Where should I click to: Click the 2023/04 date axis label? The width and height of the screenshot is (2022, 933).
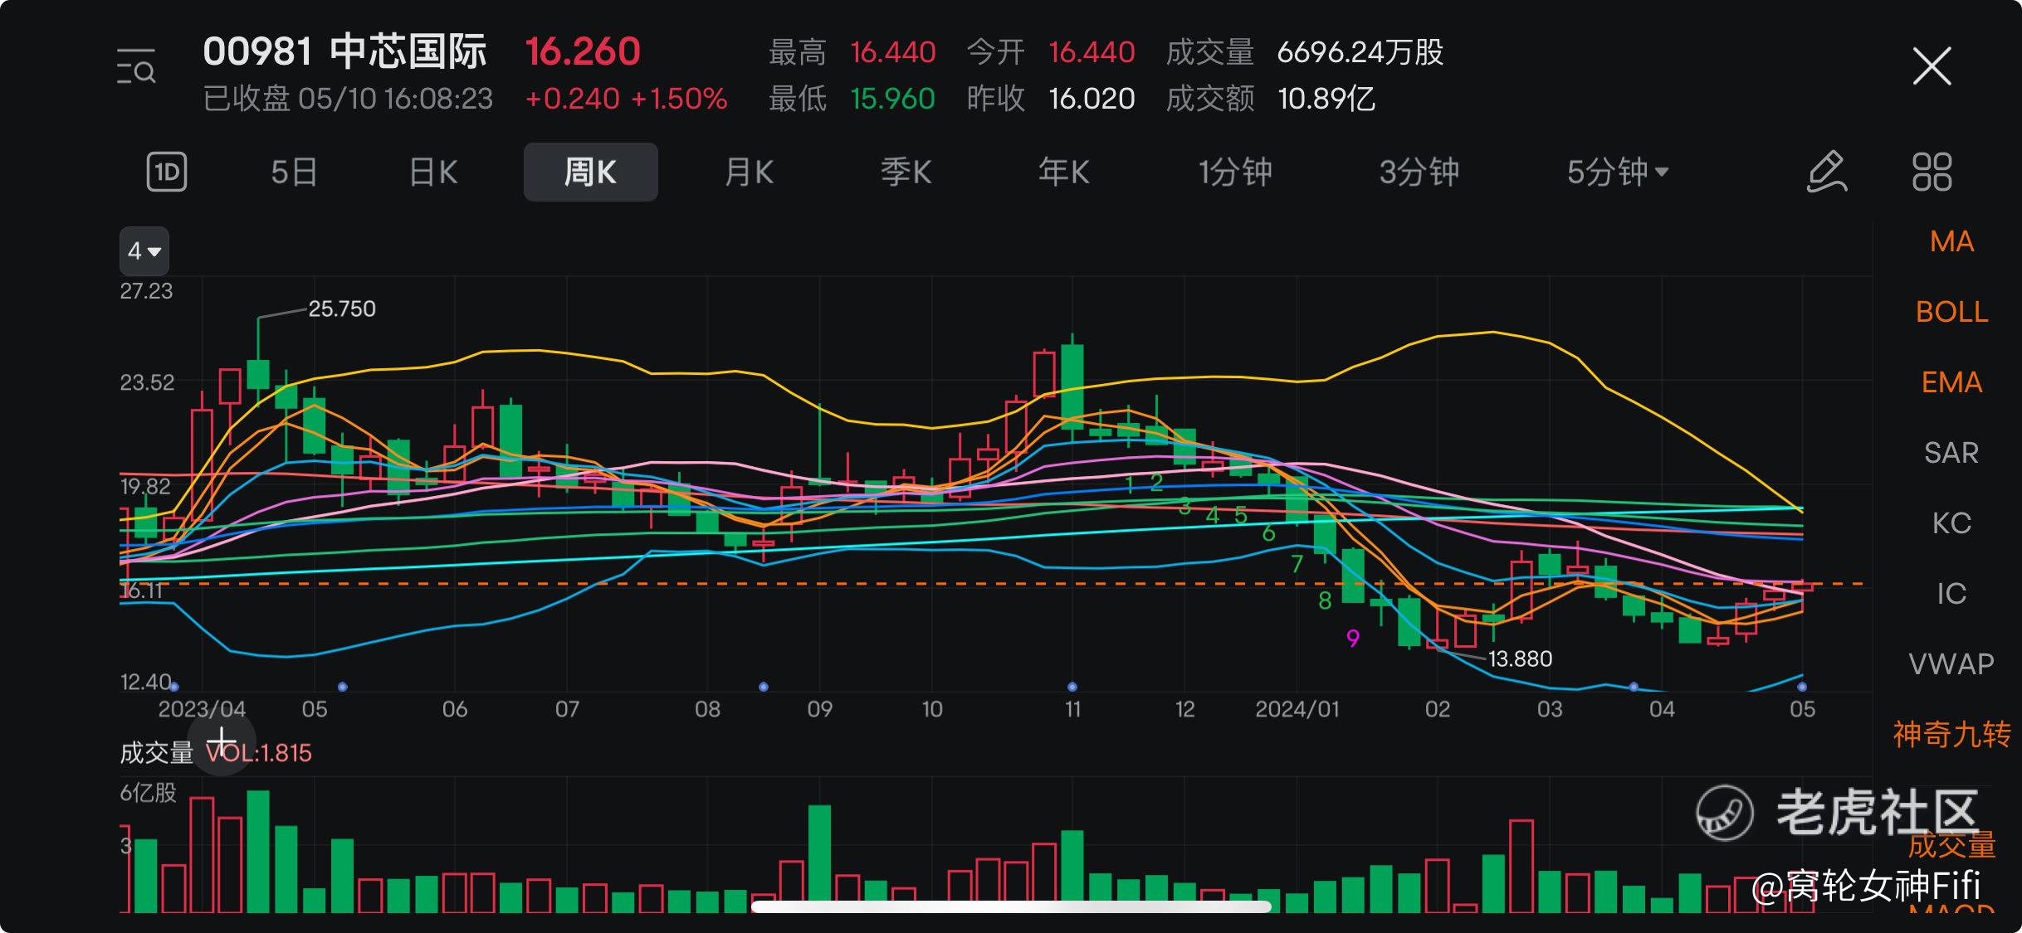click(202, 710)
